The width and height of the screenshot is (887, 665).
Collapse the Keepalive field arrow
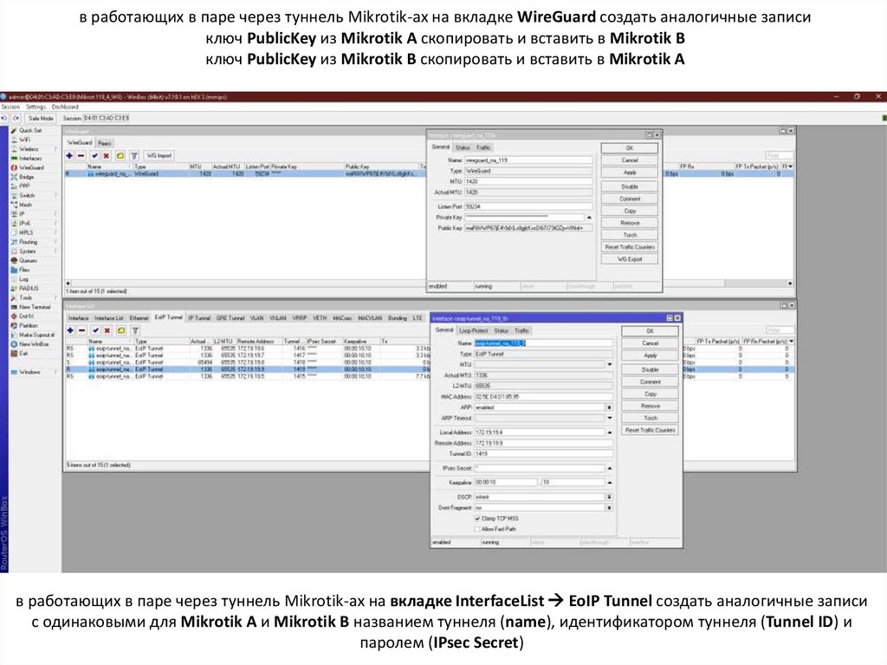coord(609,483)
